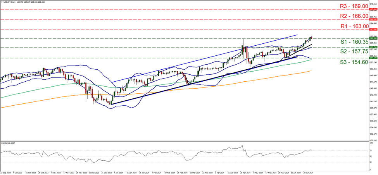Click the 164.840 price scale value

pos(373,24)
